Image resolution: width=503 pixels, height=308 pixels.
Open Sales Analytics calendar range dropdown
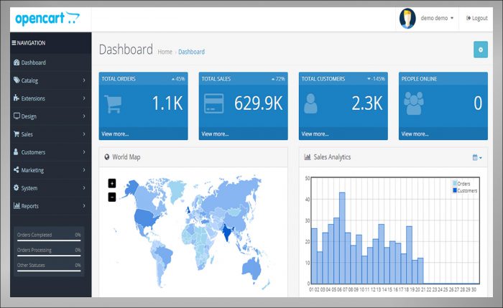[477, 157]
